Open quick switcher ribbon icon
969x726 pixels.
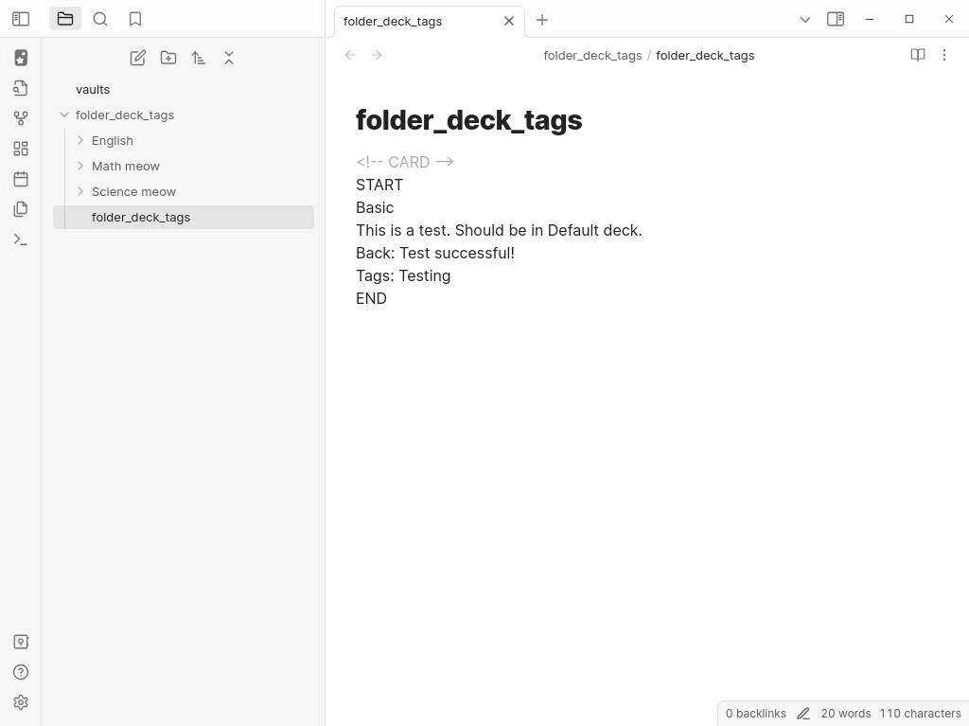click(x=21, y=88)
